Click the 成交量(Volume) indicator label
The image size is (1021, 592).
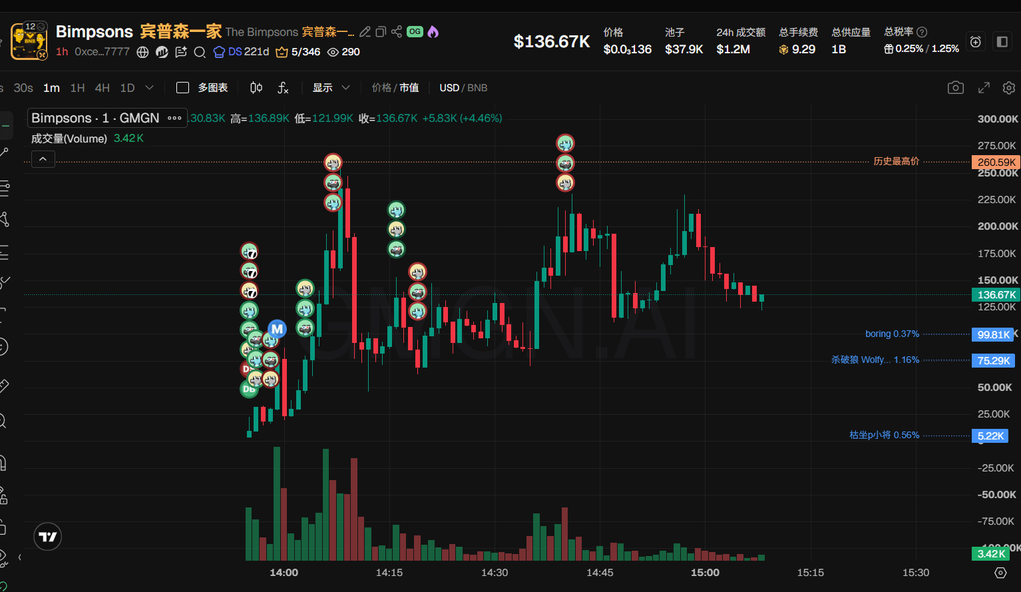(x=69, y=139)
